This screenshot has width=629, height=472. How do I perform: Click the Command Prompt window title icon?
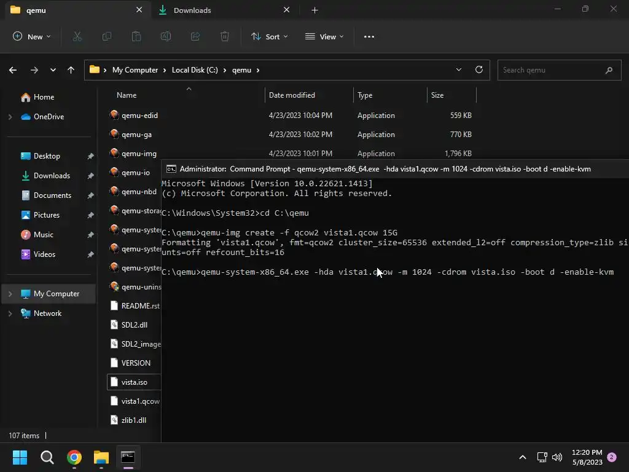click(x=171, y=169)
